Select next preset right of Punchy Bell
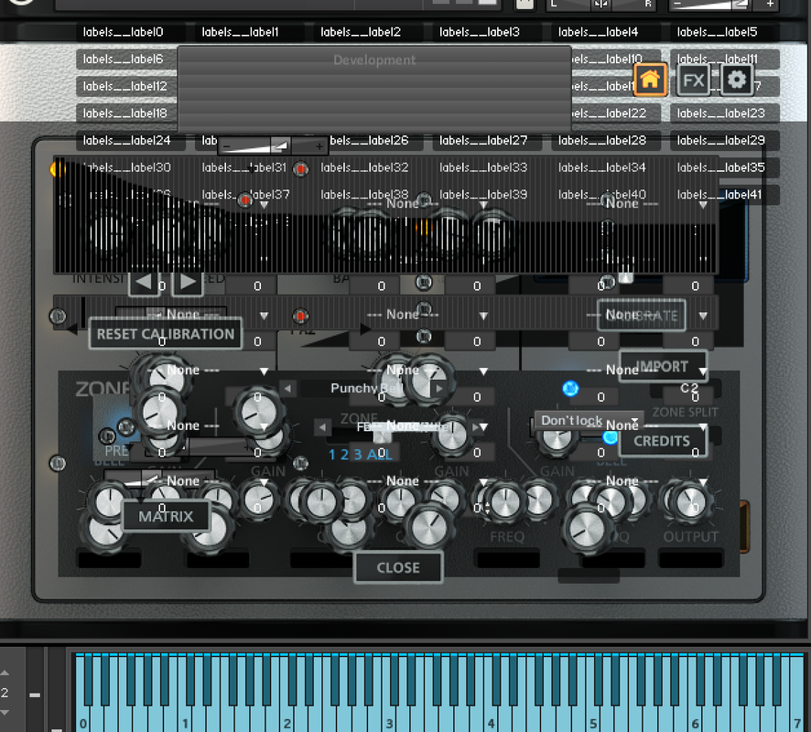 [439, 388]
